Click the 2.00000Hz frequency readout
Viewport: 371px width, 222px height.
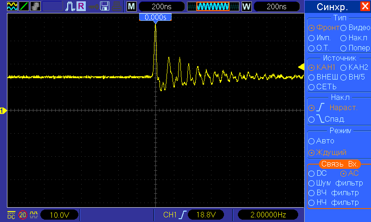point(268,215)
